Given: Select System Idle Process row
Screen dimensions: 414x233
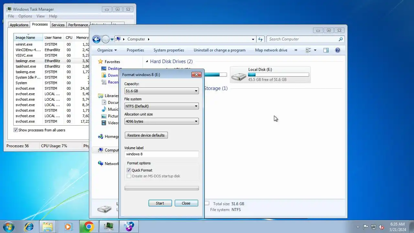Looking at the screenshot, I should [x=51, y=77].
